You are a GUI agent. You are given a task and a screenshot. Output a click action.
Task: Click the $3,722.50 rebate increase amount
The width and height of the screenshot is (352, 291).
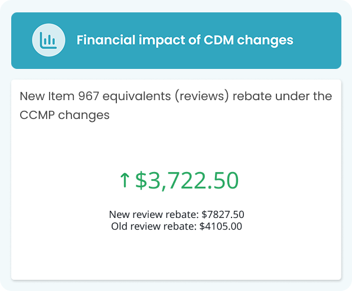click(187, 180)
